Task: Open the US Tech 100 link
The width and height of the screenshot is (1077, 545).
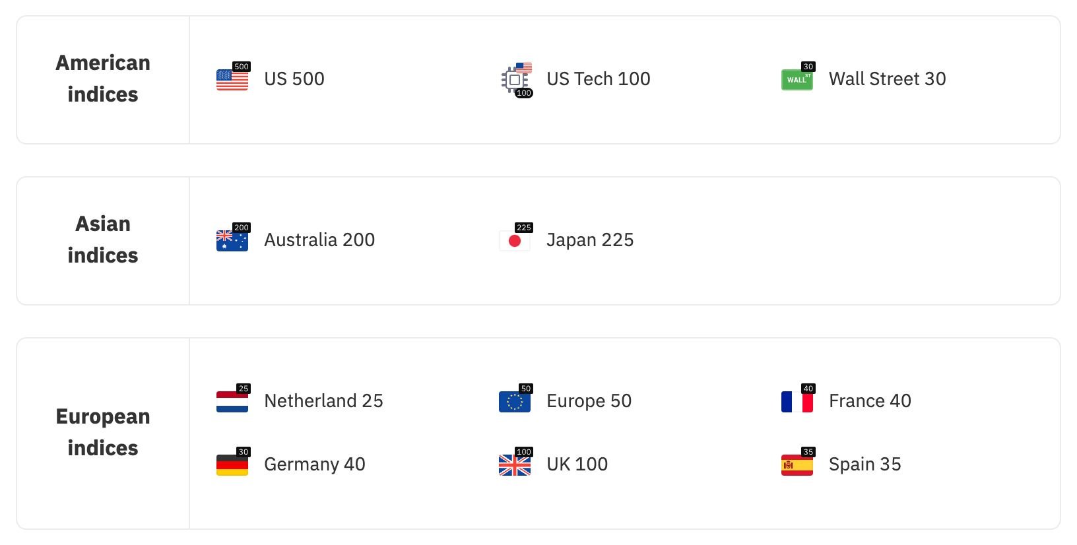Action: [598, 79]
